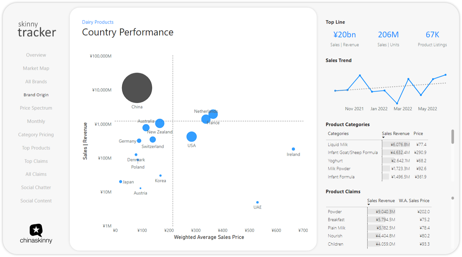Sort Product Claims by Sales Revenue column
The image size is (462, 257).
point(381,201)
